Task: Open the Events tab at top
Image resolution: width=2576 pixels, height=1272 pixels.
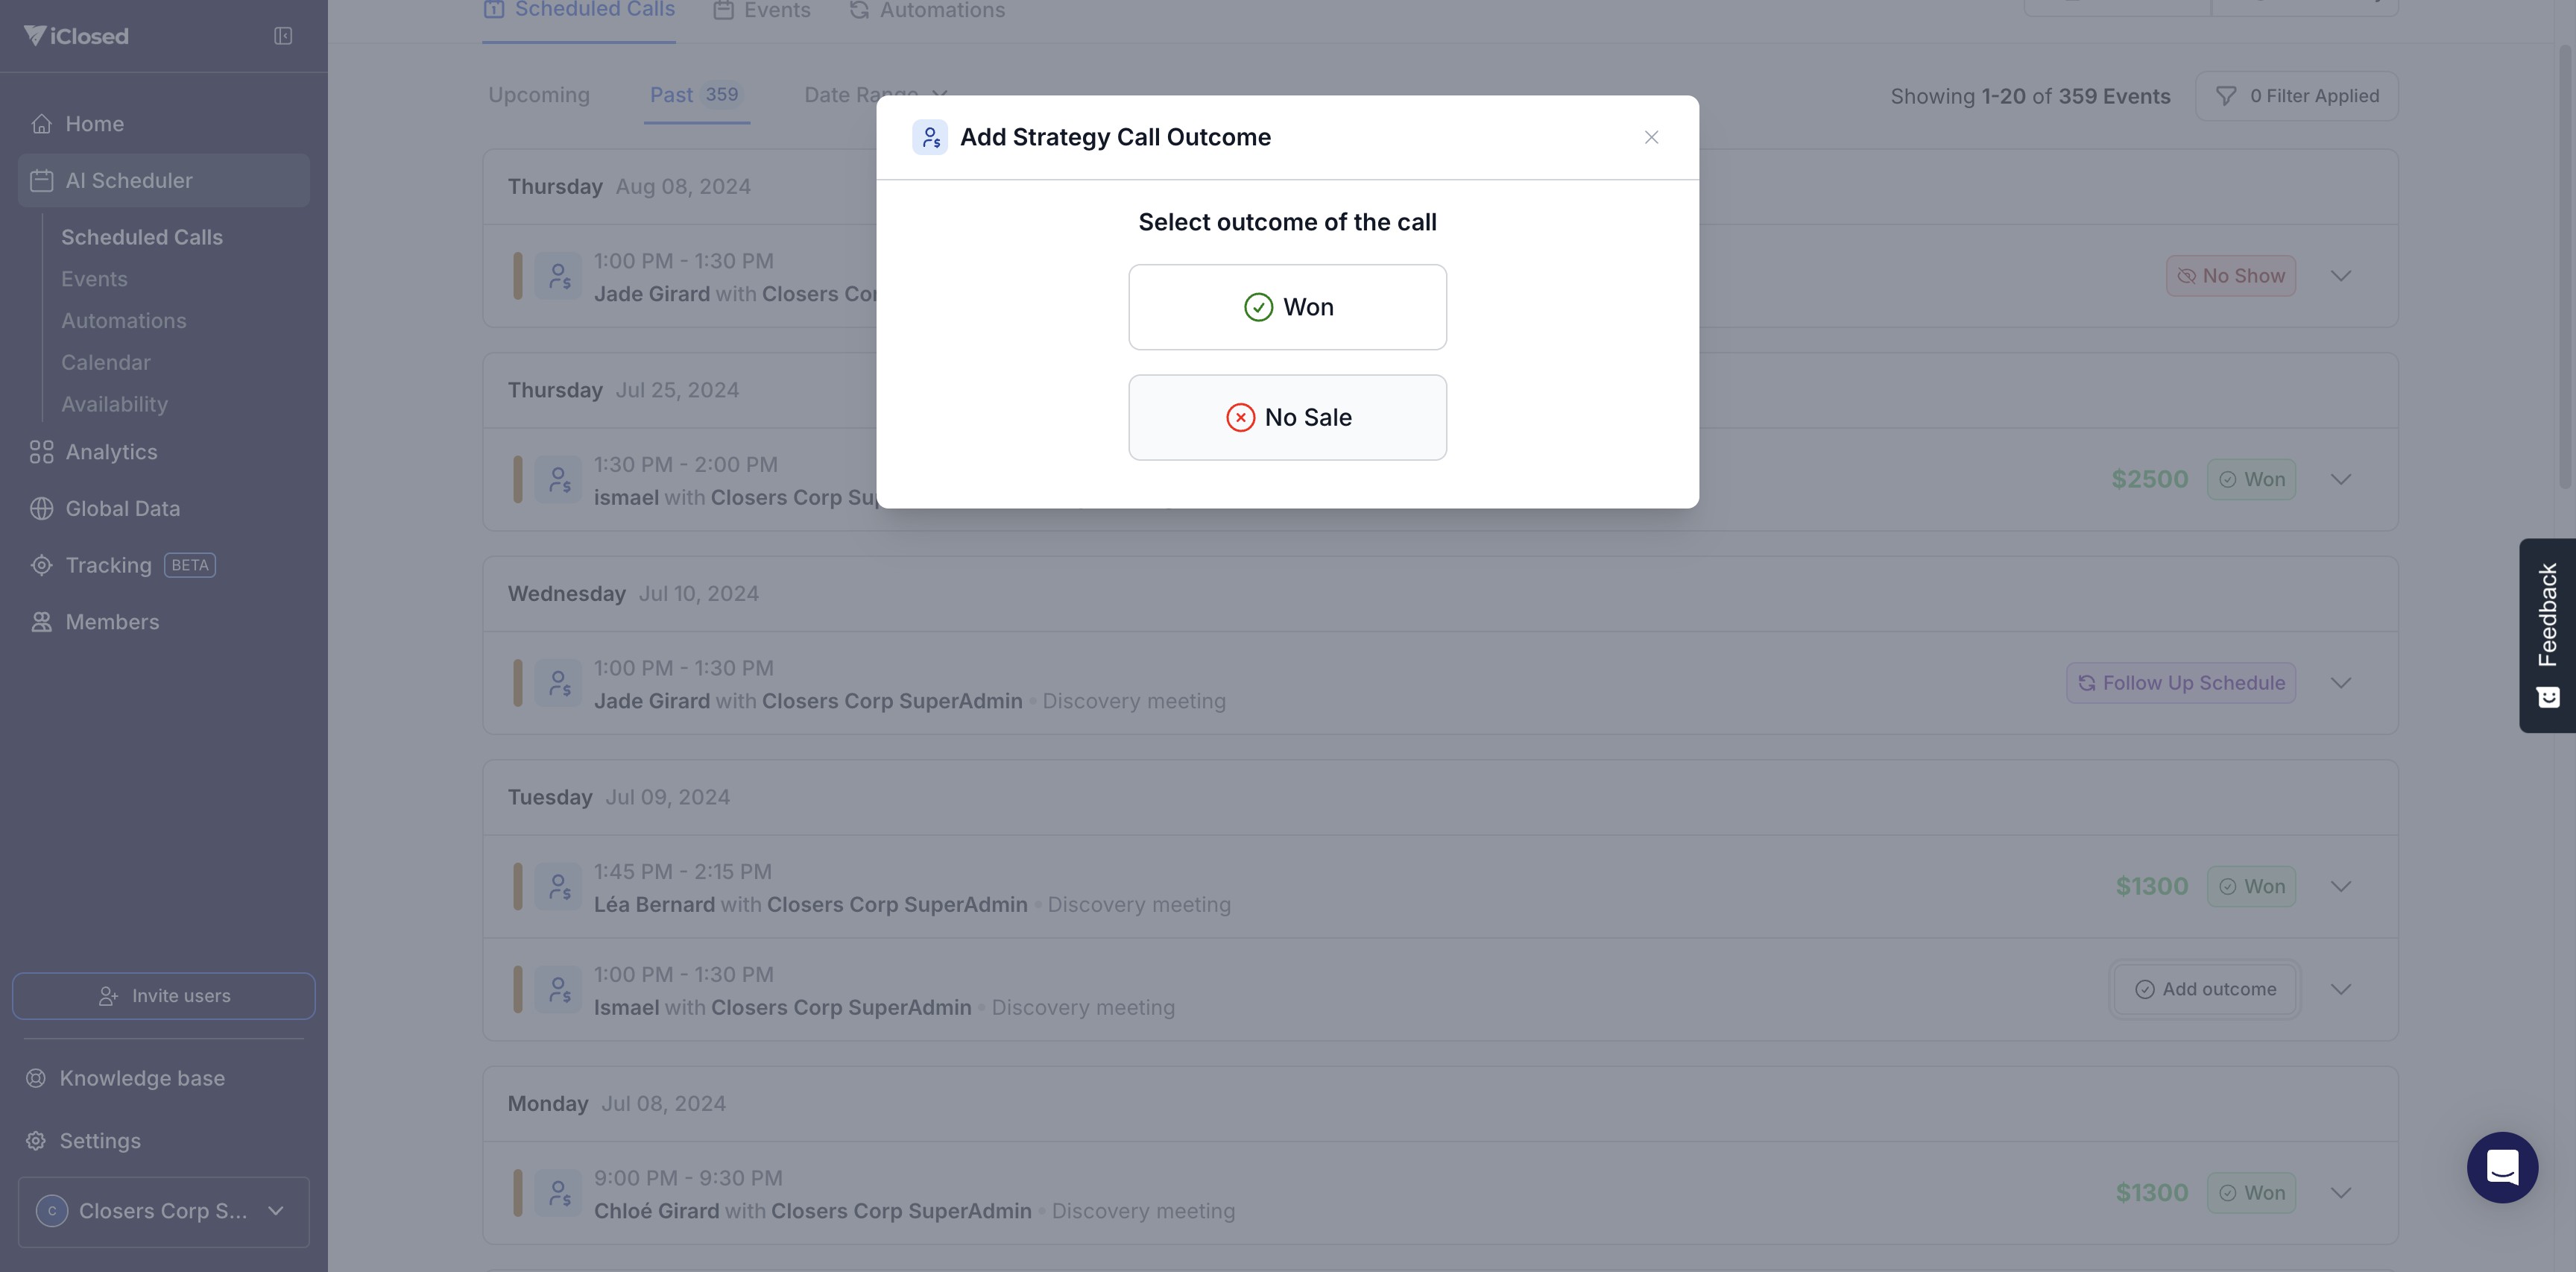Action: tap(762, 11)
